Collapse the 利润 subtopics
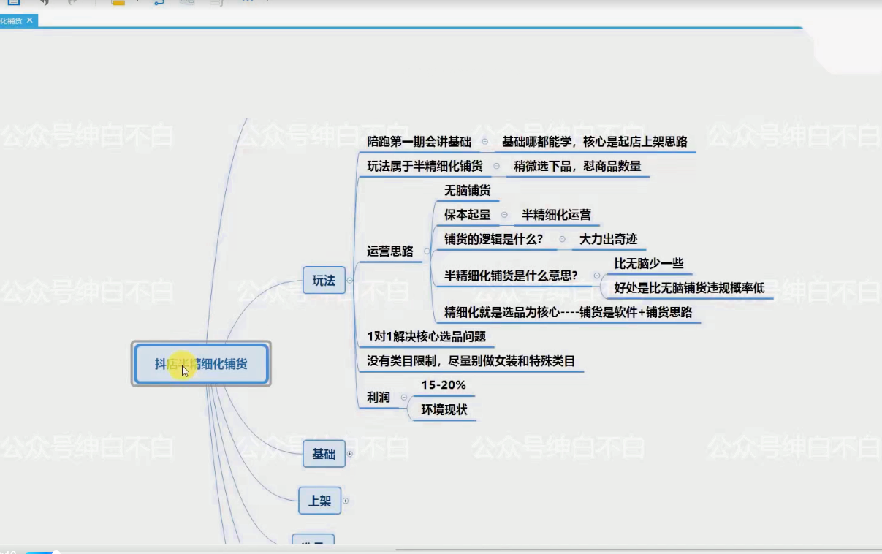 pyautogui.click(x=403, y=398)
